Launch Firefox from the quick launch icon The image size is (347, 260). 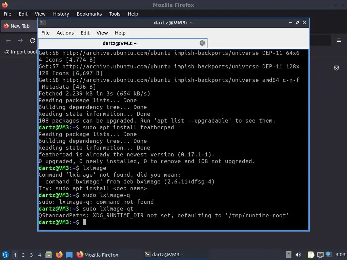[x=59, y=255]
